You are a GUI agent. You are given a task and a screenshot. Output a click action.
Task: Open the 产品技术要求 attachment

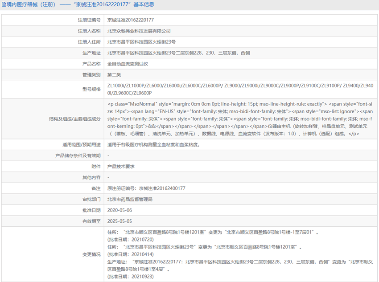(x=120, y=166)
